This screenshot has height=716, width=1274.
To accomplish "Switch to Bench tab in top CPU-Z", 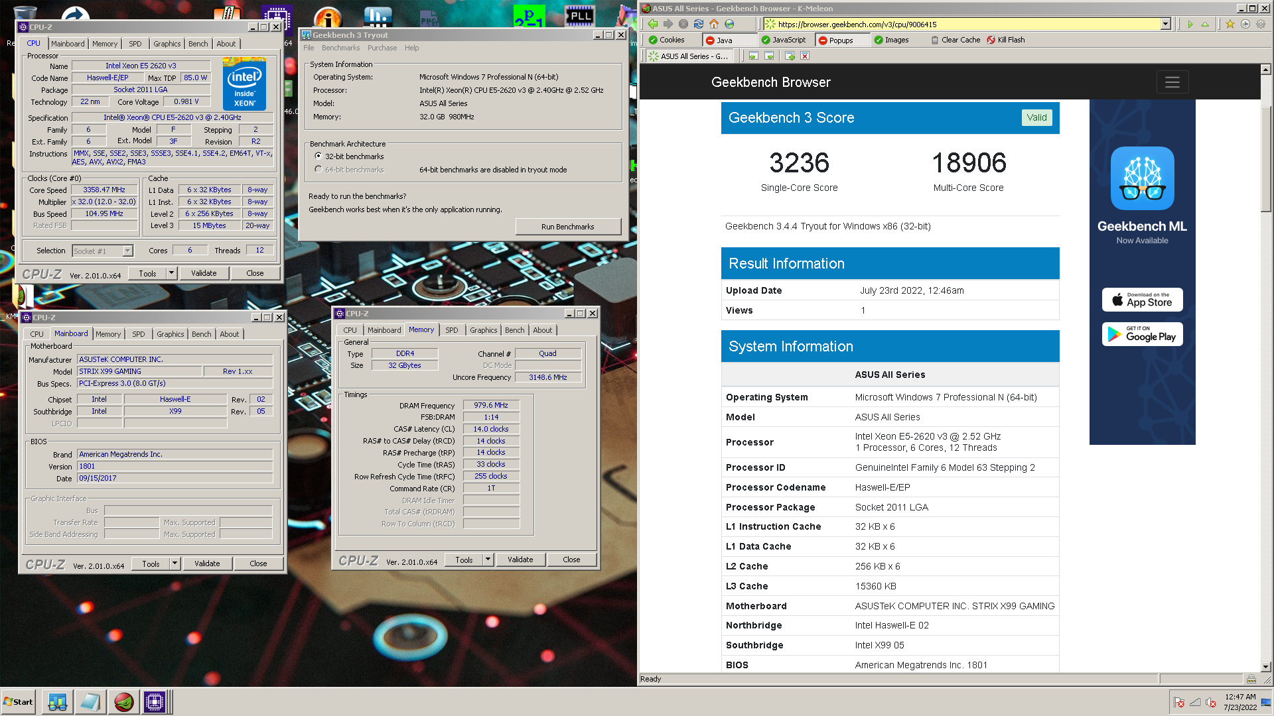I will (198, 44).
